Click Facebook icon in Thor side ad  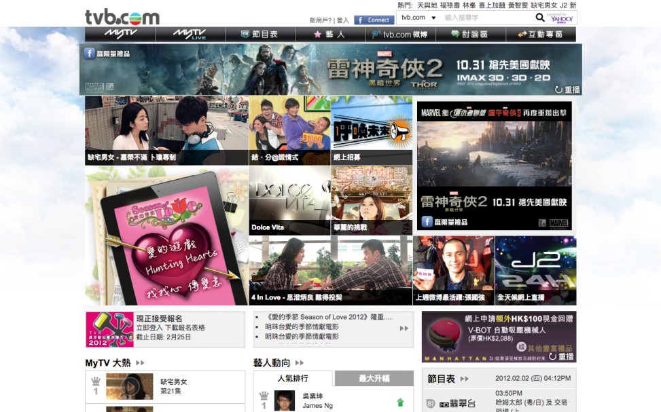point(427,221)
